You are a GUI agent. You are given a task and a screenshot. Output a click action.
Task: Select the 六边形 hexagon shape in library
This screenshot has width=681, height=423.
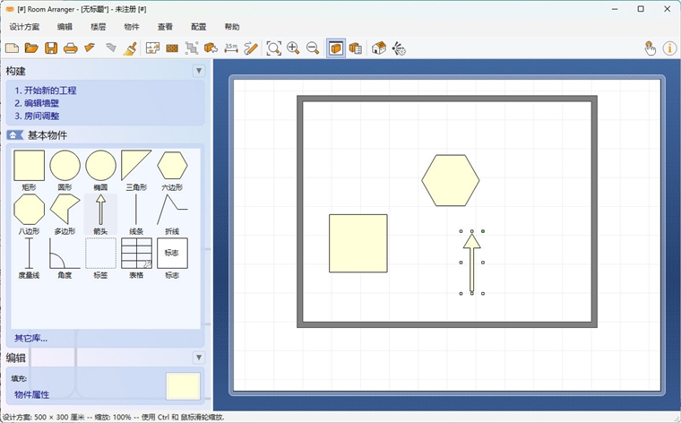tap(172, 170)
